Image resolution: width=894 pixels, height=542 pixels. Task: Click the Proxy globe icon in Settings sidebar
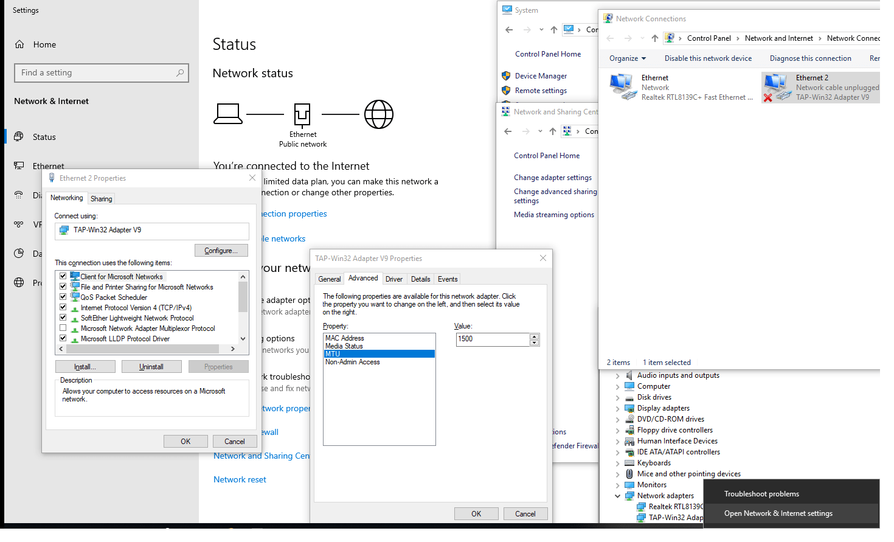[x=19, y=282]
